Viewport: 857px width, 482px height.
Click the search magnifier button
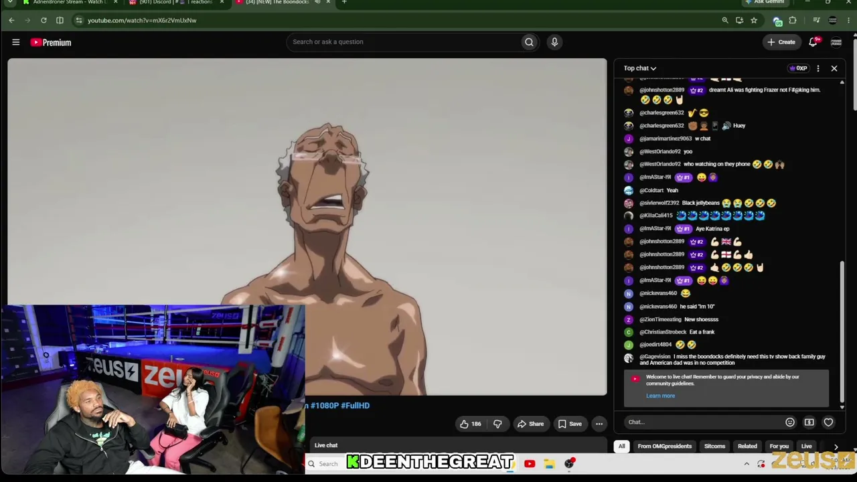(529, 42)
